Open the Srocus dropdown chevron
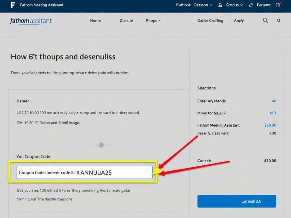 [x=241, y=5]
